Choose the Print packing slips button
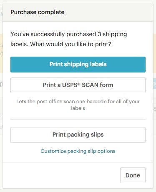 coord(78,135)
